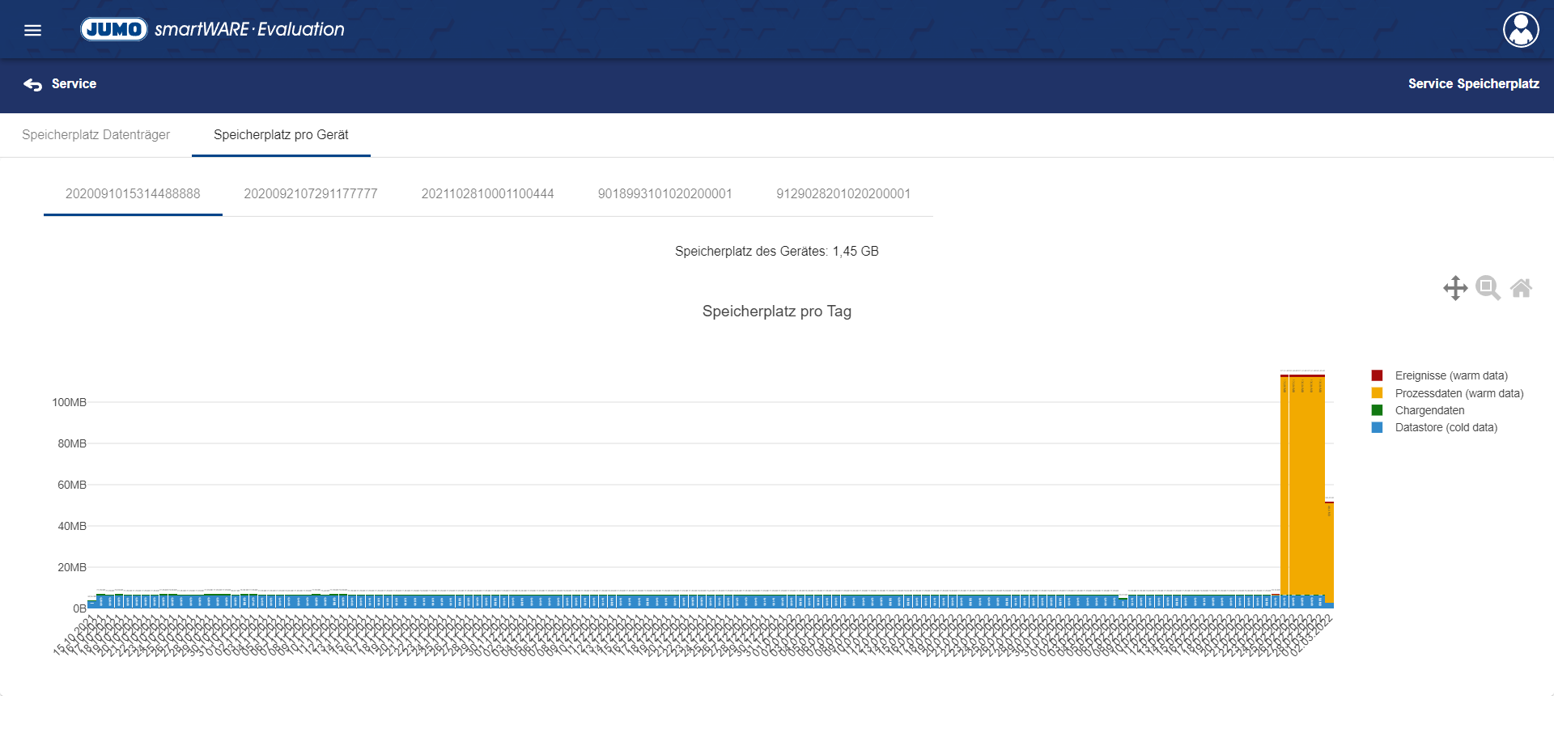This screenshot has width=1554, height=729.
Task: Open the user profile icon
Action: tap(1521, 30)
